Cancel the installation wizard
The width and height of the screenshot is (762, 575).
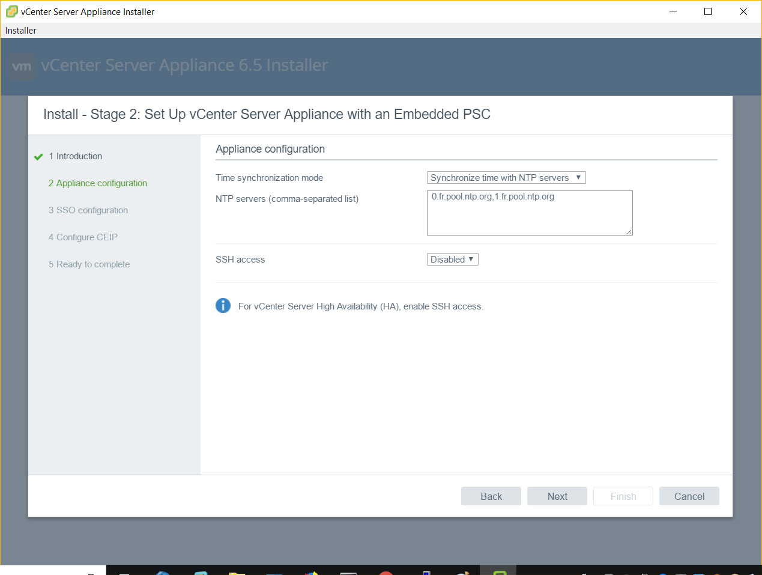click(x=689, y=496)
